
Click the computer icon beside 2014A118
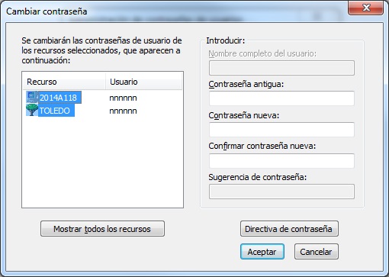point(32,97)
